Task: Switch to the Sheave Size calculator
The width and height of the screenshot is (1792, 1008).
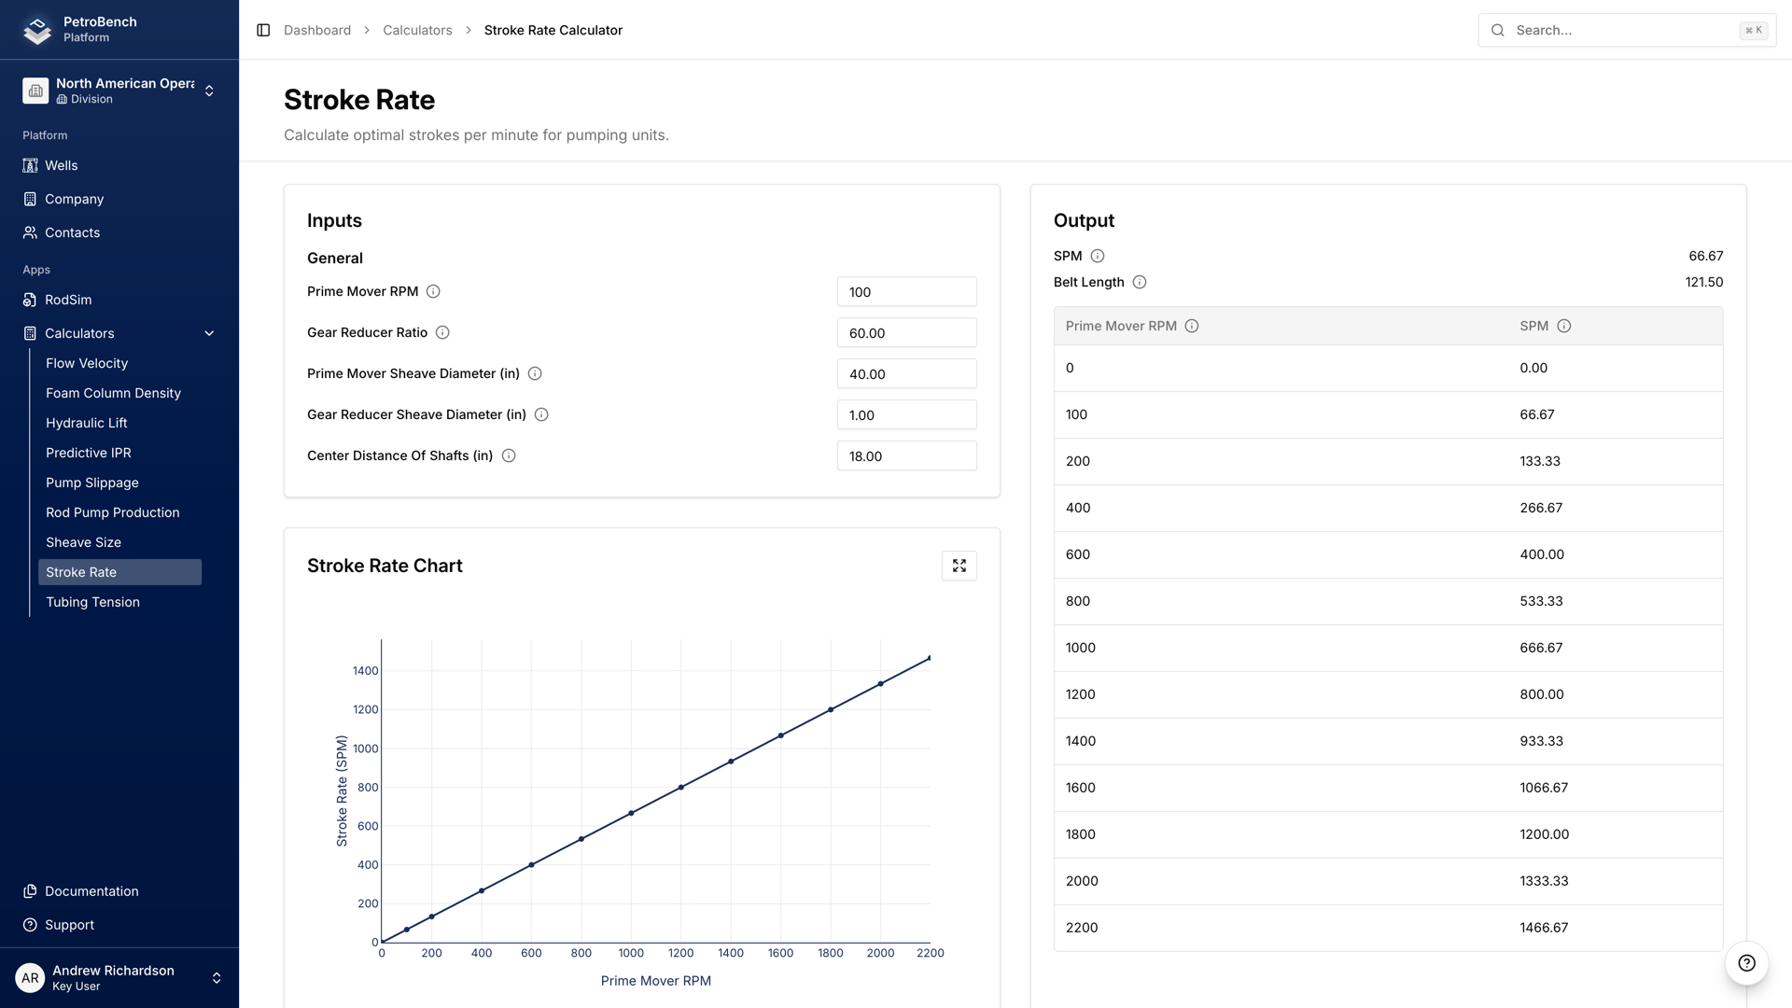Action: [x=83, y=542]
